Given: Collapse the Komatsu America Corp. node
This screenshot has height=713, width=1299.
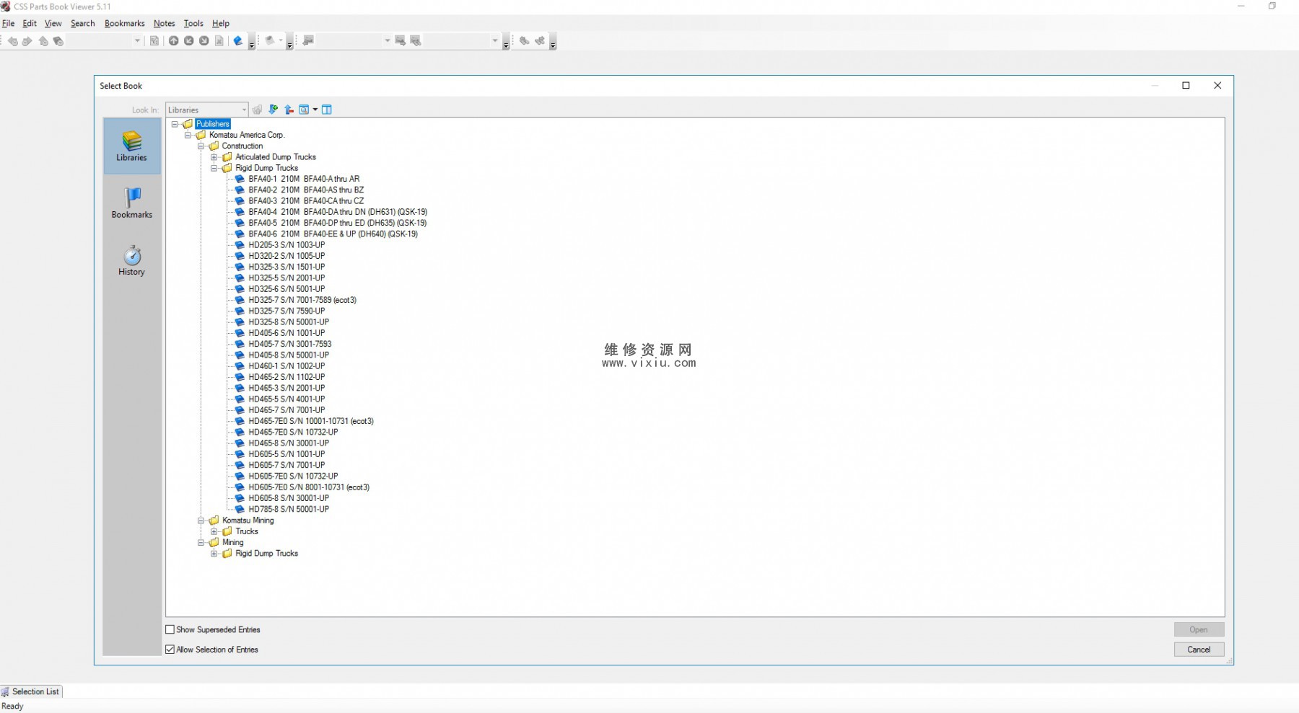Looking at the screenshot, I should pos(188,135).
